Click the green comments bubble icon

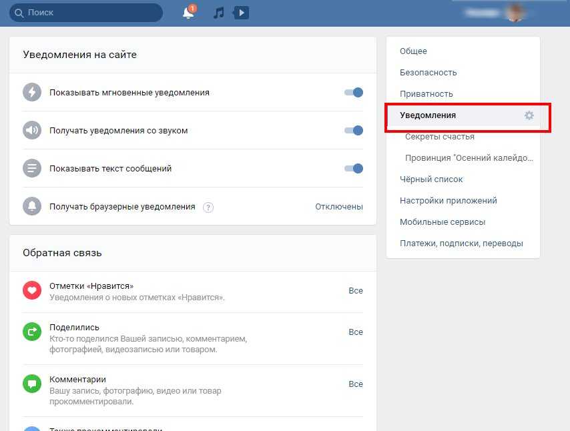(32, 384)
